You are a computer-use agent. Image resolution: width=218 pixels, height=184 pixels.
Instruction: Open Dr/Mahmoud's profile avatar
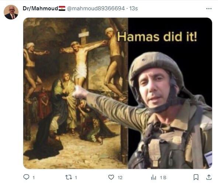[x=11, y=12]
